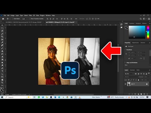Select the Clone Stamp tool
Viewport: 151px width, 113px height.
click(2, 51)
